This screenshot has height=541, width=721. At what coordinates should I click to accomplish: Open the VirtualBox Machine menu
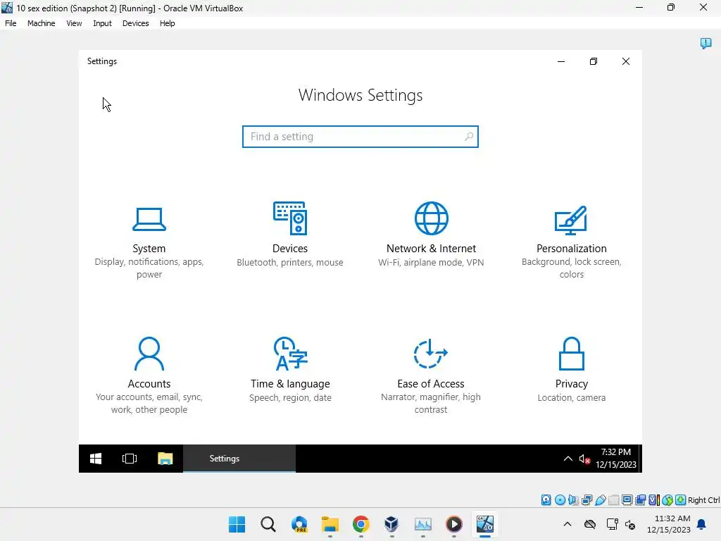41,23
